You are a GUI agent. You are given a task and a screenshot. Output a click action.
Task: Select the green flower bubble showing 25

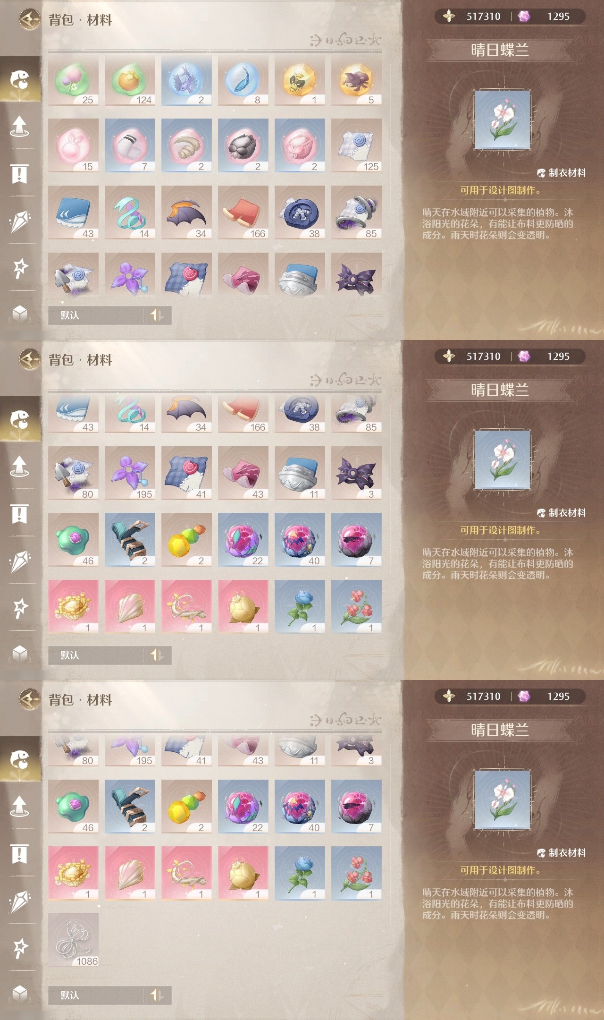(x=73, y=79)
